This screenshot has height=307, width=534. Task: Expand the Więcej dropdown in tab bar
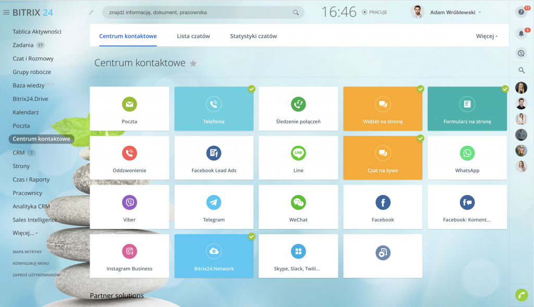487,36
